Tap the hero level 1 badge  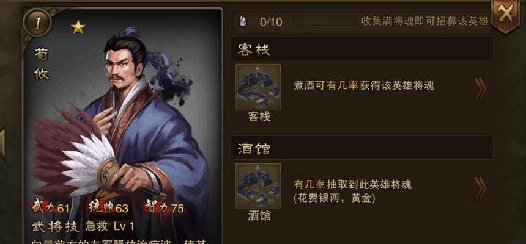point(37,23)
